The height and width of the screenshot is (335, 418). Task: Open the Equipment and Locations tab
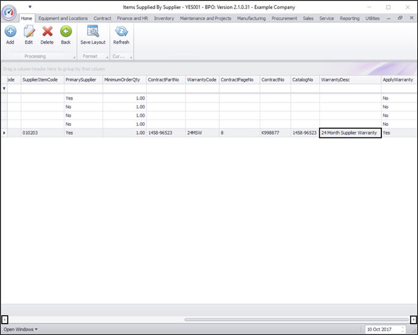tap(63, 19)
